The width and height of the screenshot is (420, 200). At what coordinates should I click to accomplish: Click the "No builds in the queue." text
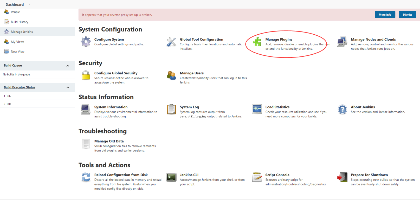(17, 75)
